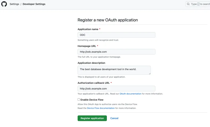Open the Device Flow documentation link
The height and width of the screenshot is (127, 210).
[x=101, y=108]
